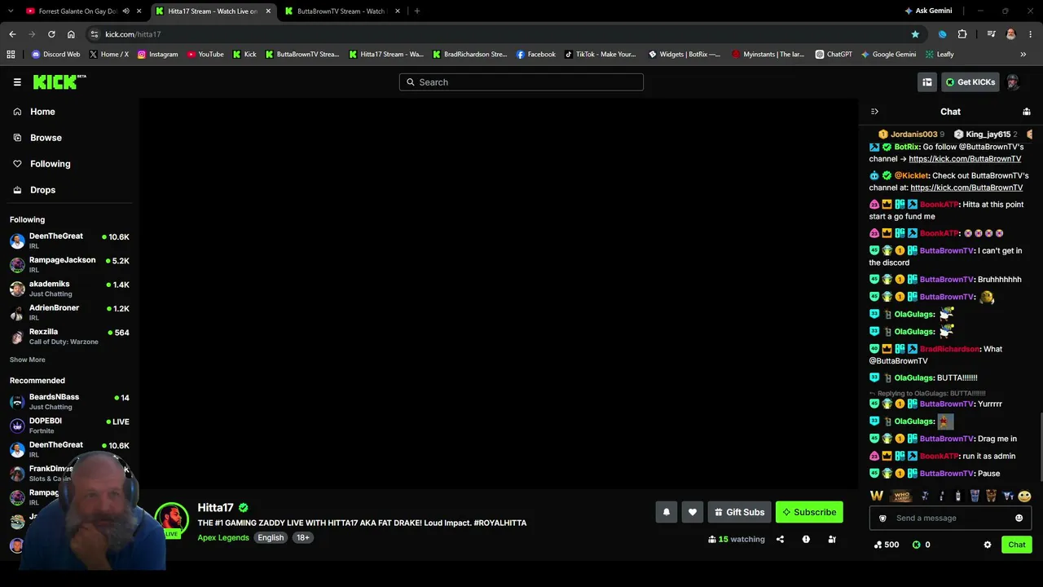1043x587 pixels.
Task: Open the gift icon beside share options
Action: [x=832, y=539]
